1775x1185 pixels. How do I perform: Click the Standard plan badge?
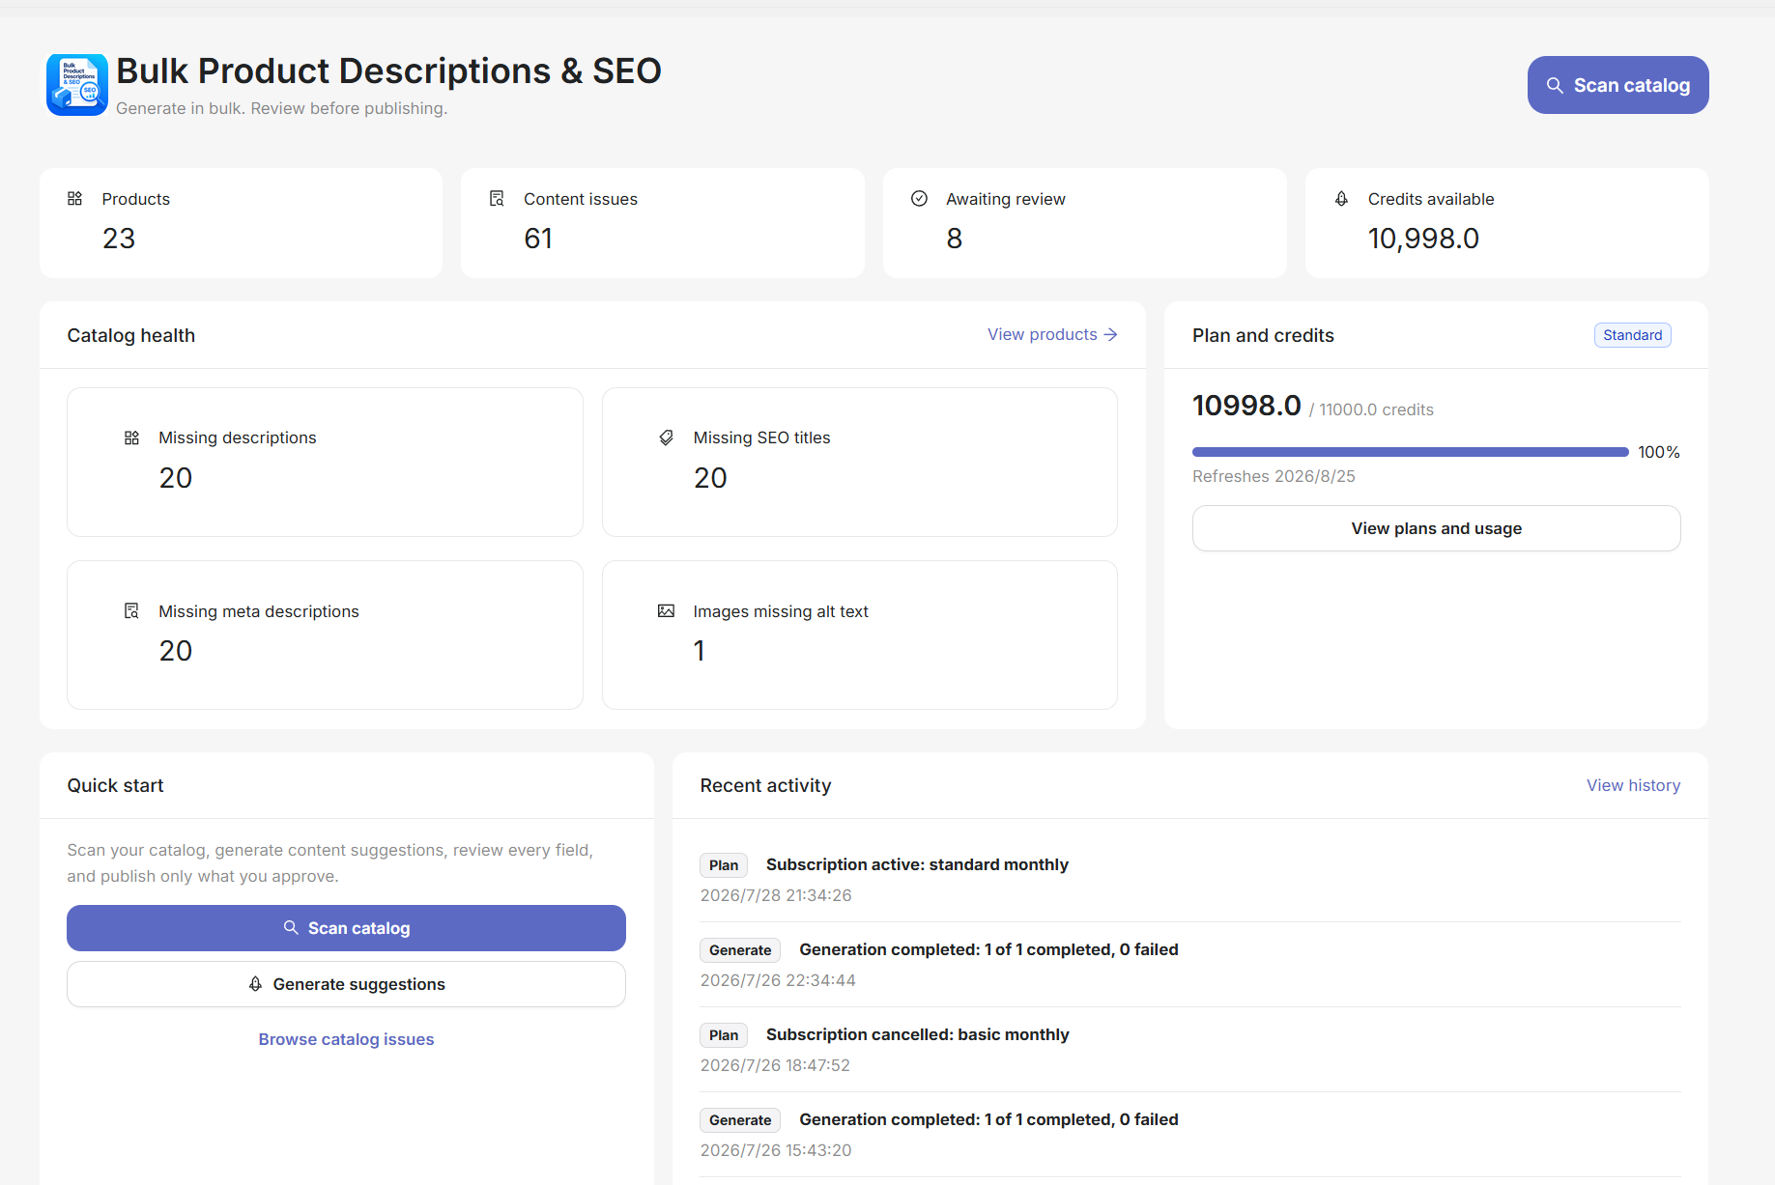[x=1632, y=335]
